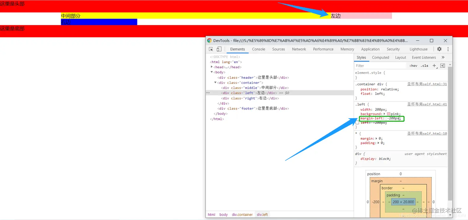468x220 pixels.
Task: Show more style pane tabs chevron
Action: pos(443,57)
